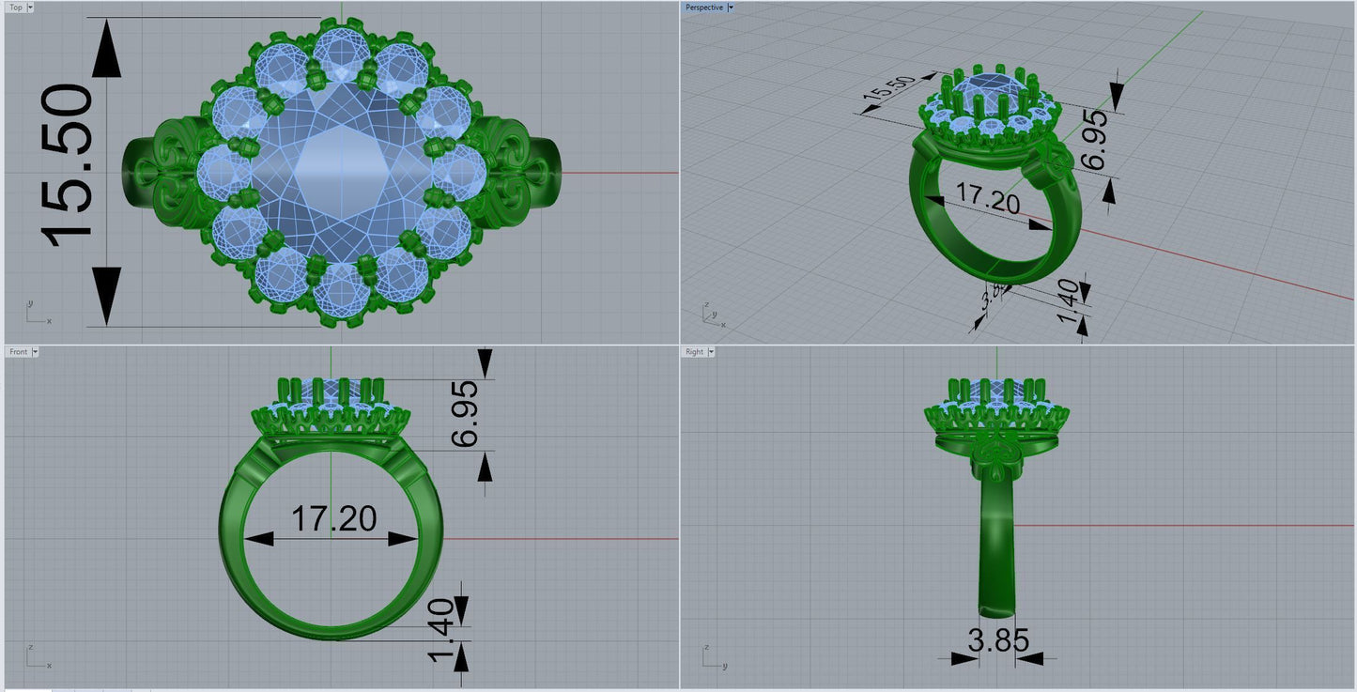
Task: Open the Front viewport dropdown arrow
Action: (35, 352)
